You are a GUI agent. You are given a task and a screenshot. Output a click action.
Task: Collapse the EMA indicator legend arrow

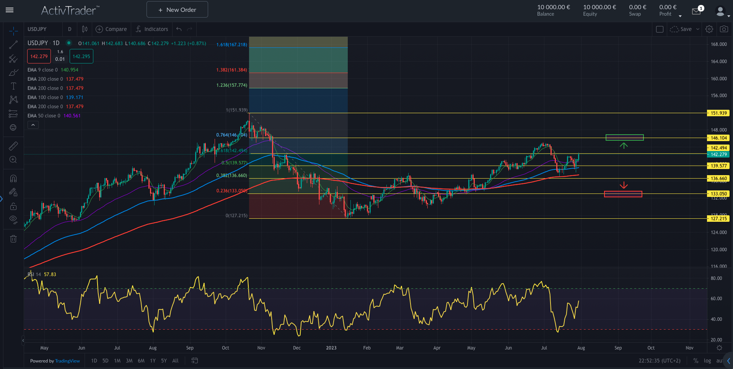(33, 125)
